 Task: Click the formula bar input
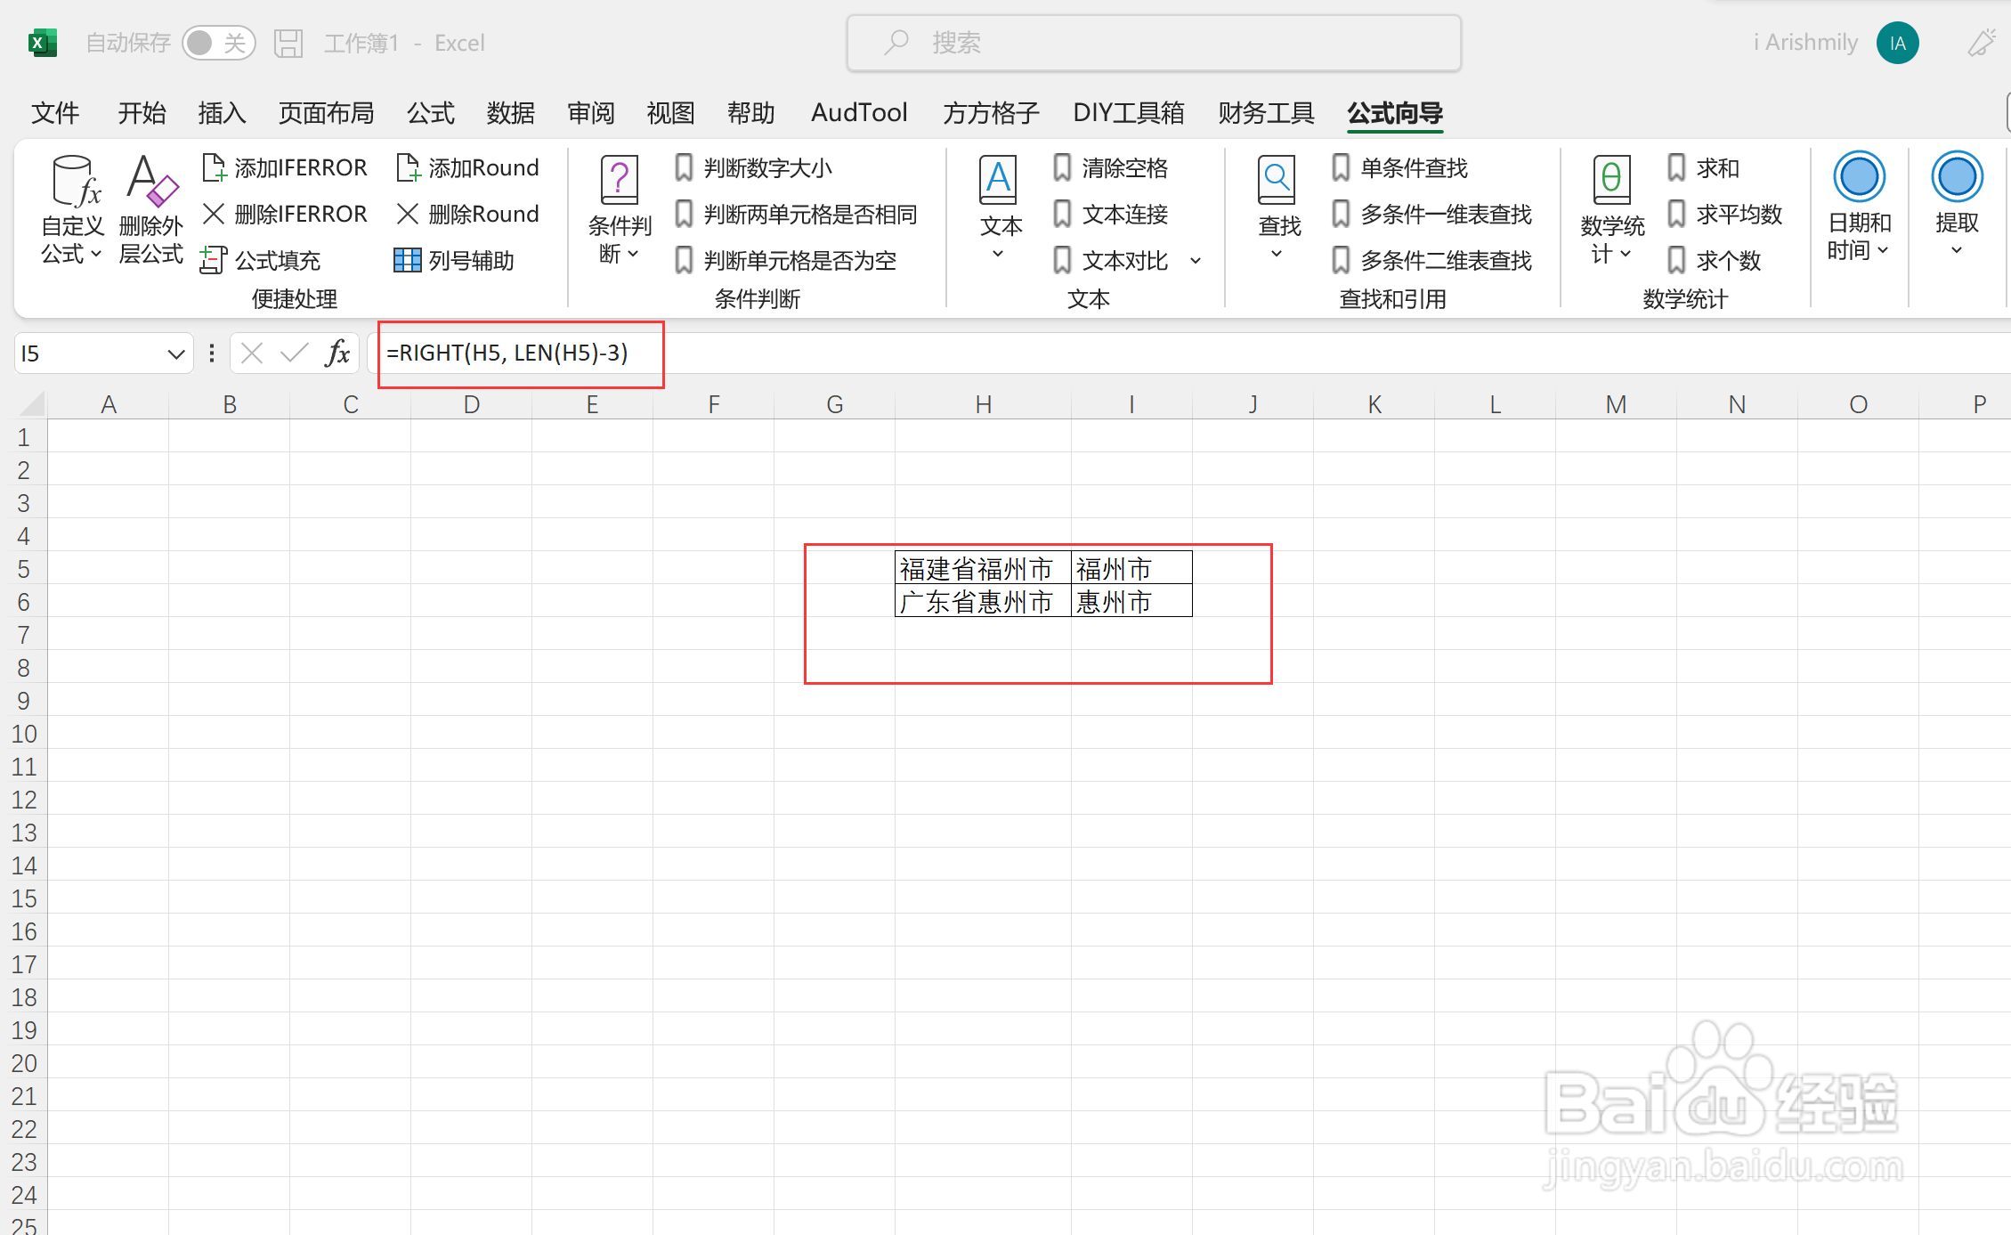1188,353
